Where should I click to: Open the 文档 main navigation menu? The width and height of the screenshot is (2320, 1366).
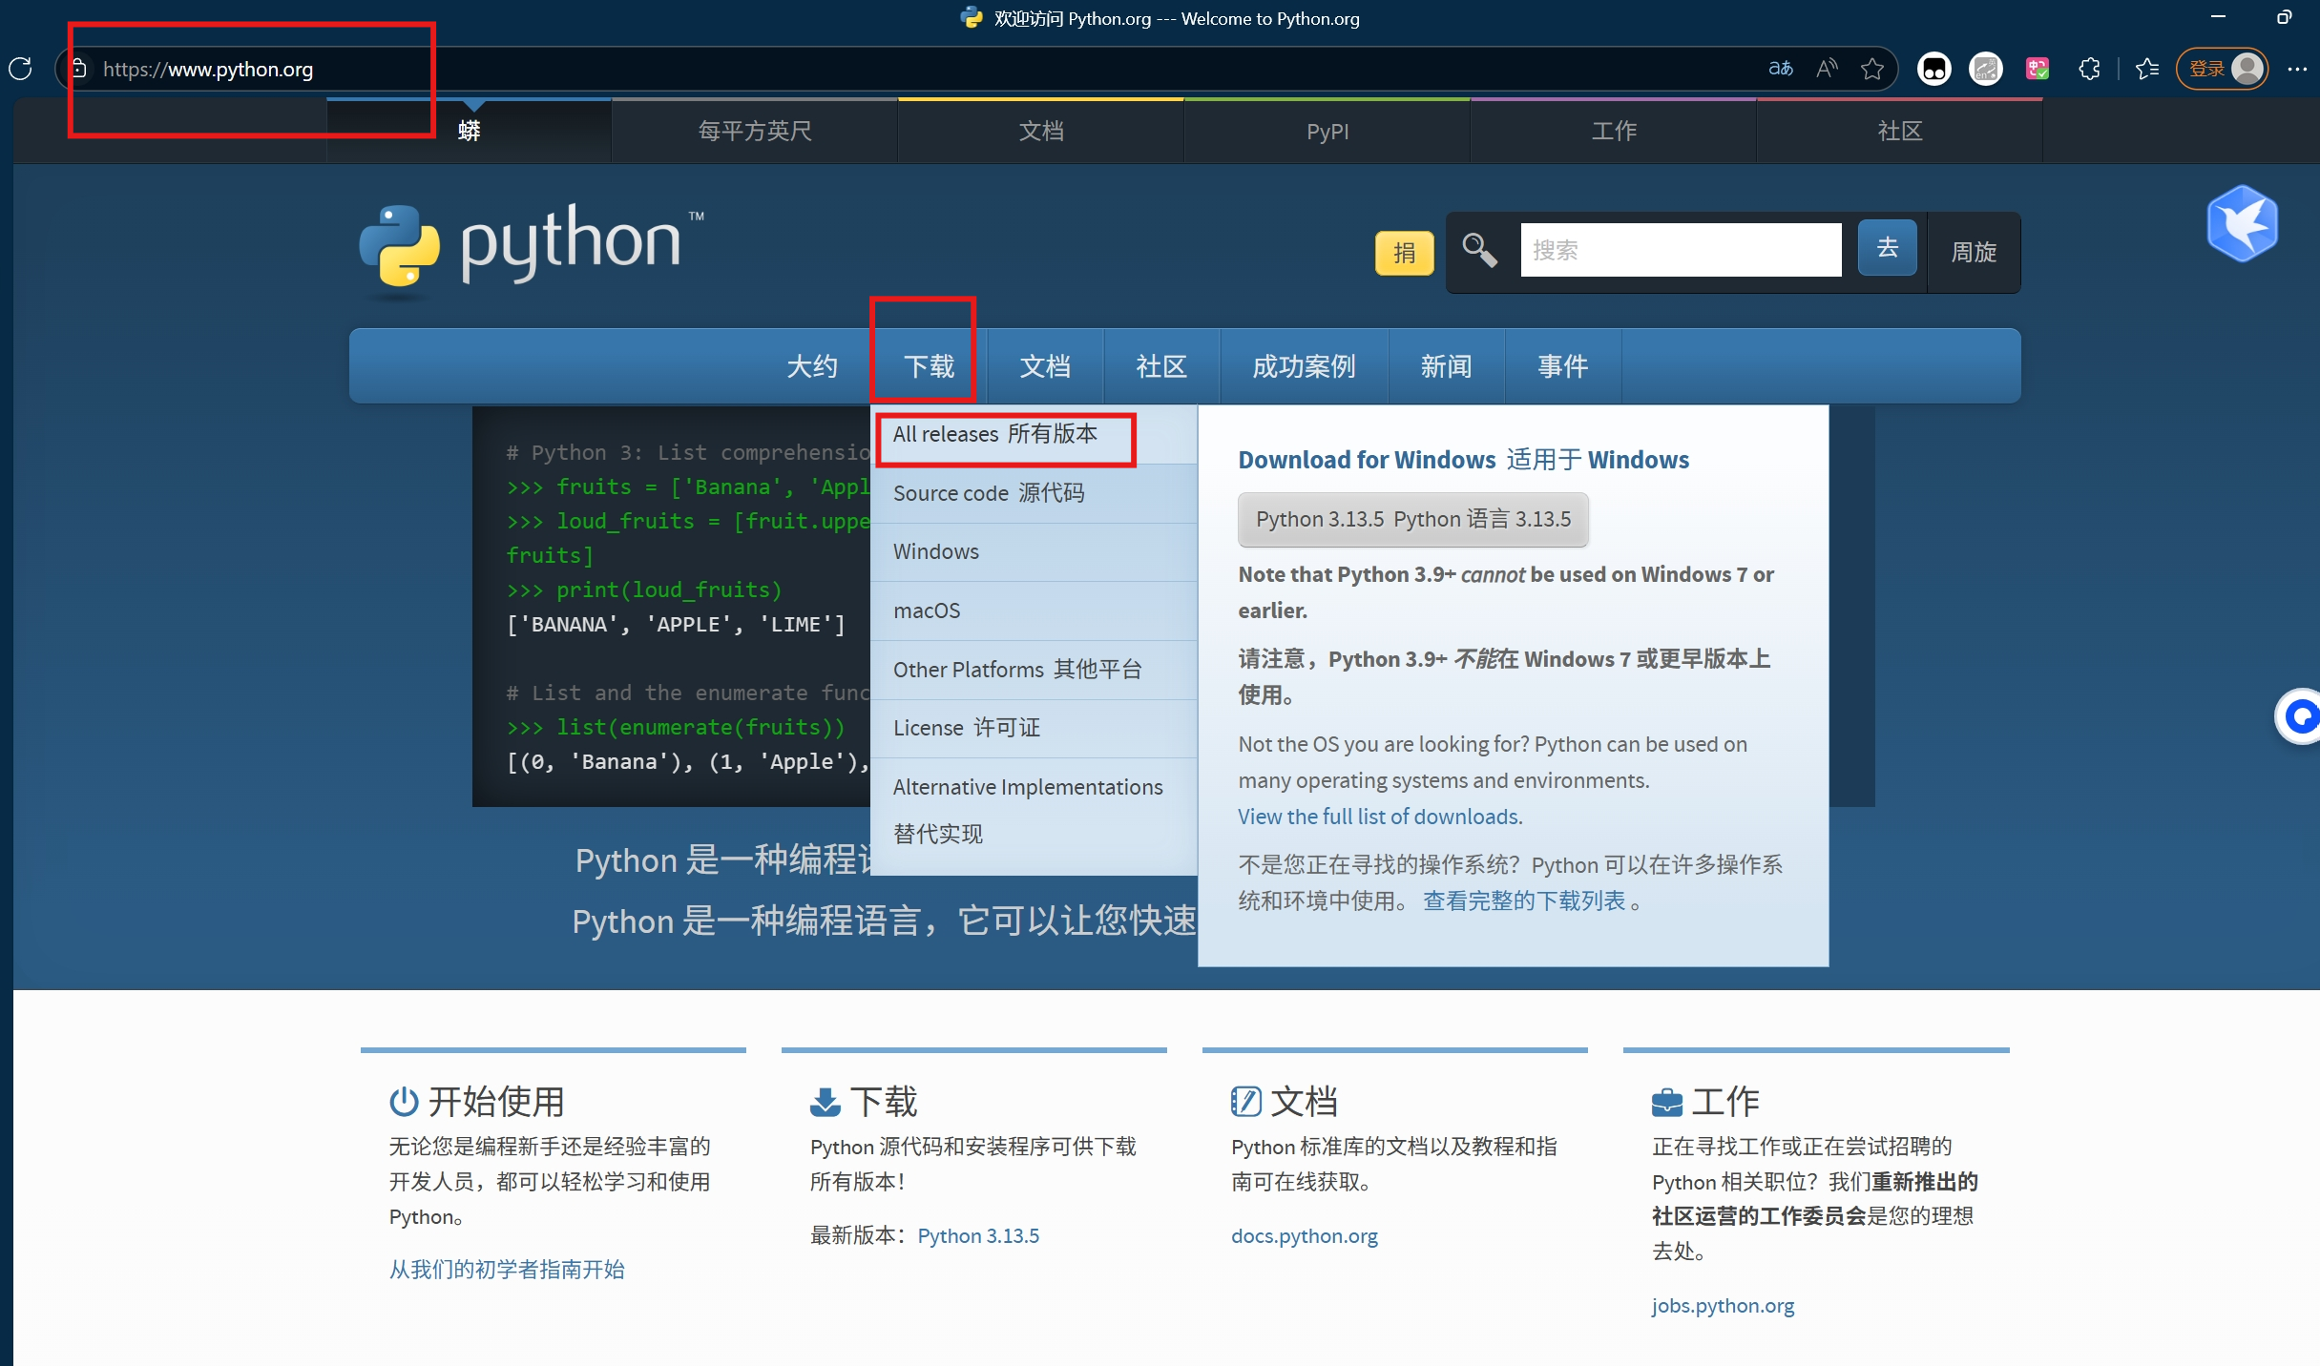[x=1045, y=366]
